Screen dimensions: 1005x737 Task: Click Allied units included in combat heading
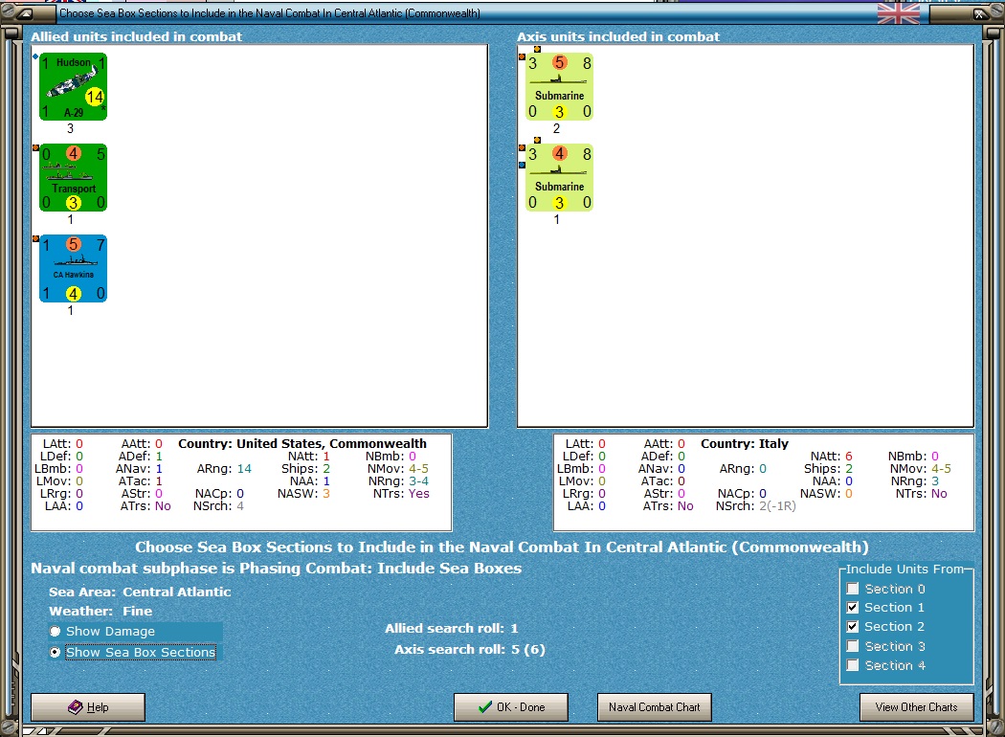137,36
